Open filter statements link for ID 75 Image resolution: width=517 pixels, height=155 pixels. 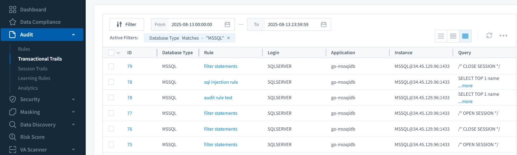pyautogui.click(x=221, y=145)
